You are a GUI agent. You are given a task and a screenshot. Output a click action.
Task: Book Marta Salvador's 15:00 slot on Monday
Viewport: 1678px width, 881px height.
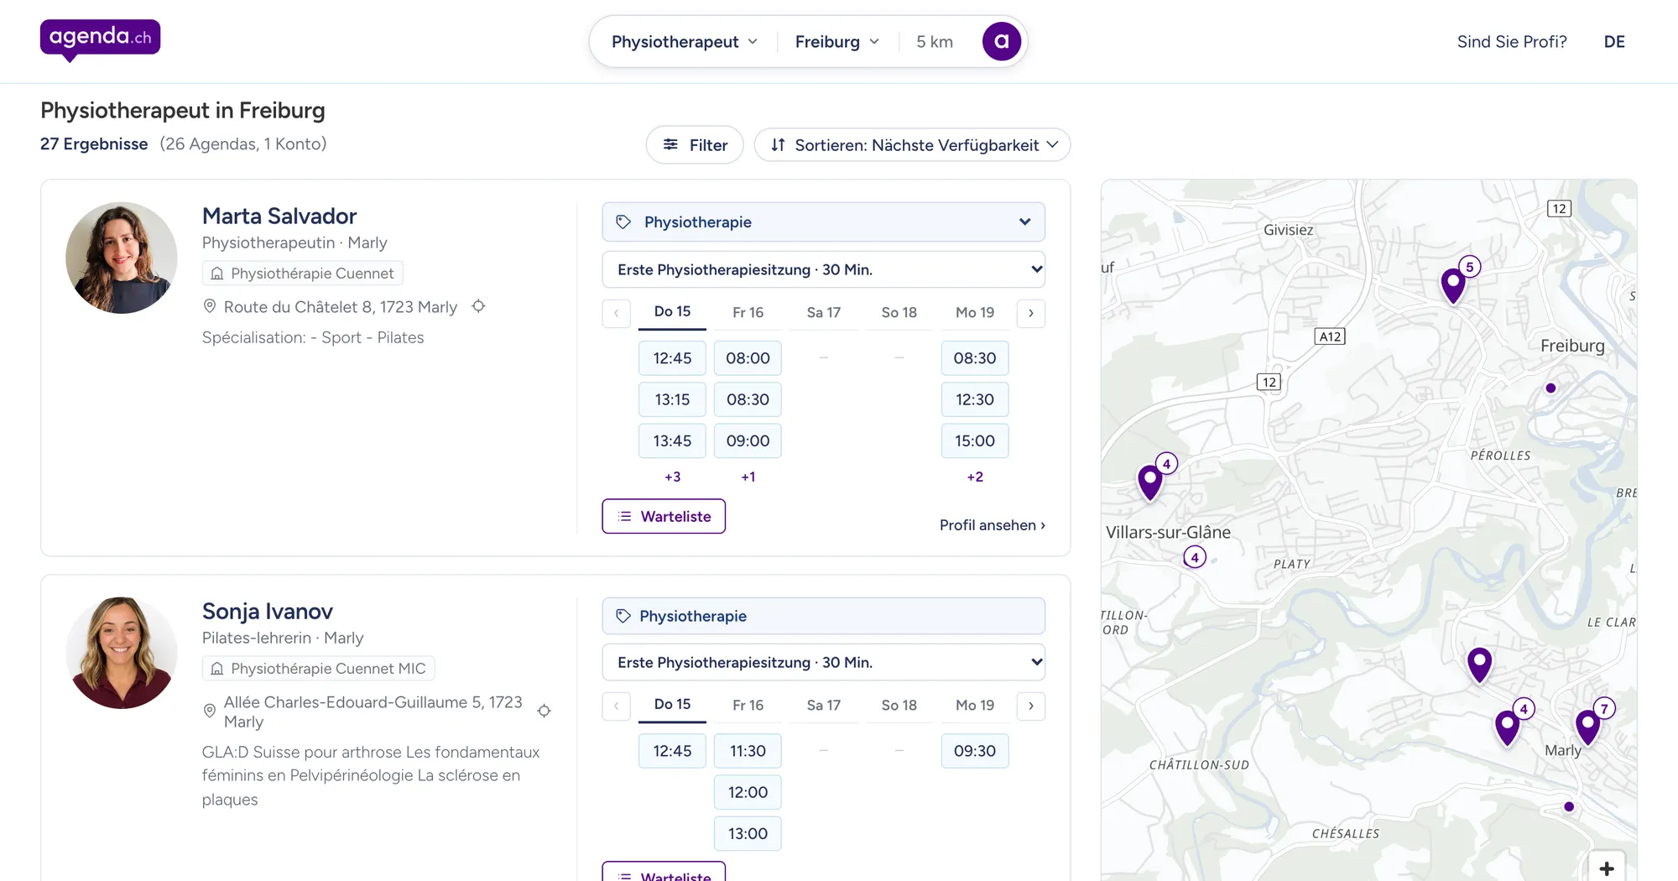[x=974, y=440]
